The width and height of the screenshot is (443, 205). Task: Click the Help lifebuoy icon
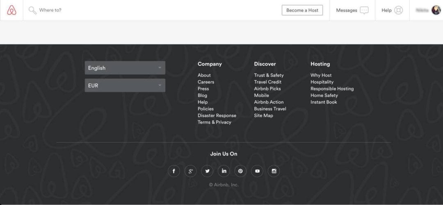(x=398, y=10)
